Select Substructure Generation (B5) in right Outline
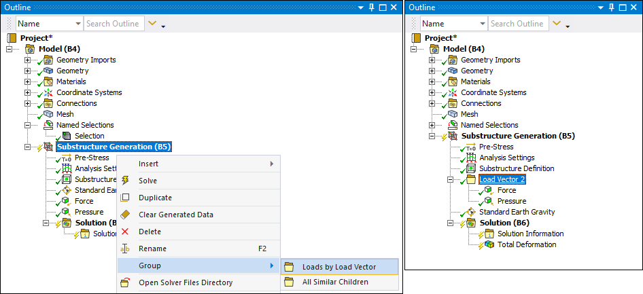 tap(518, 136)
